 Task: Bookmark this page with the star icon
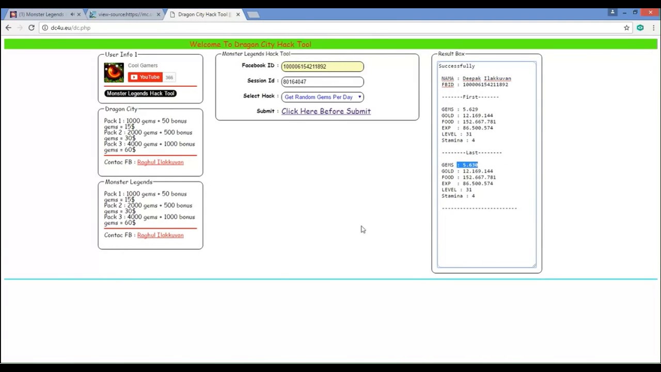point(626,28)
